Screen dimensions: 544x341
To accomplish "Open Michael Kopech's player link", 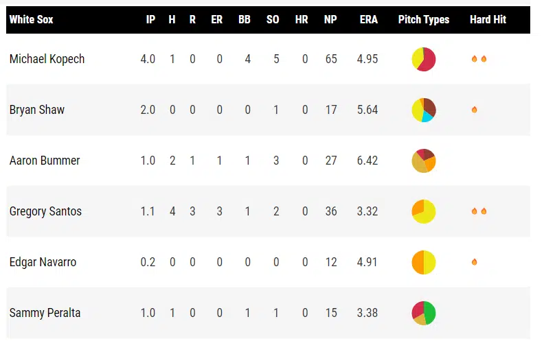I will tap(47, 59).
